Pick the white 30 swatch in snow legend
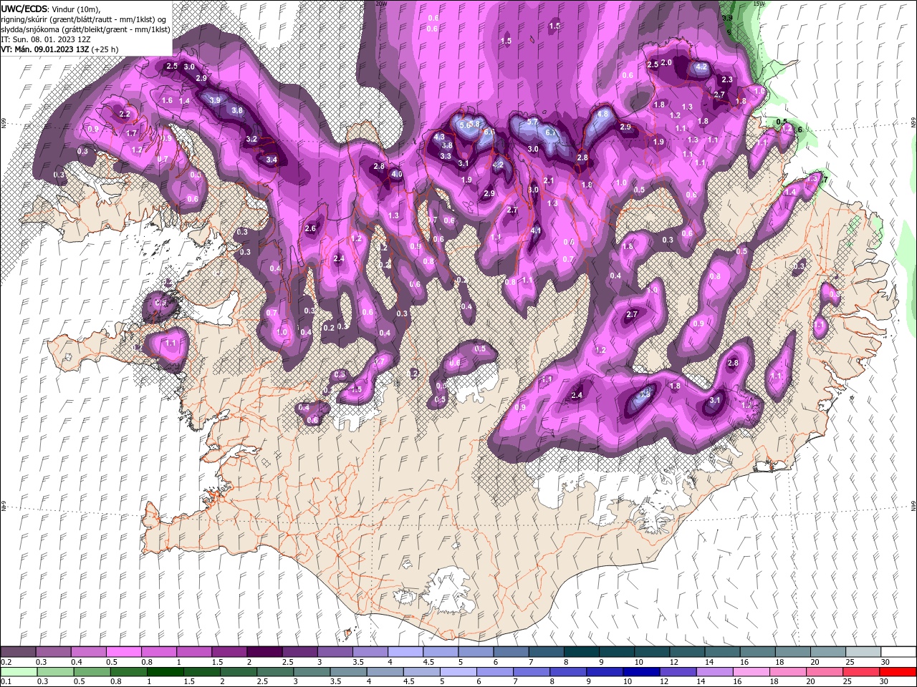 pyautogui.click(x=898, y=651)
